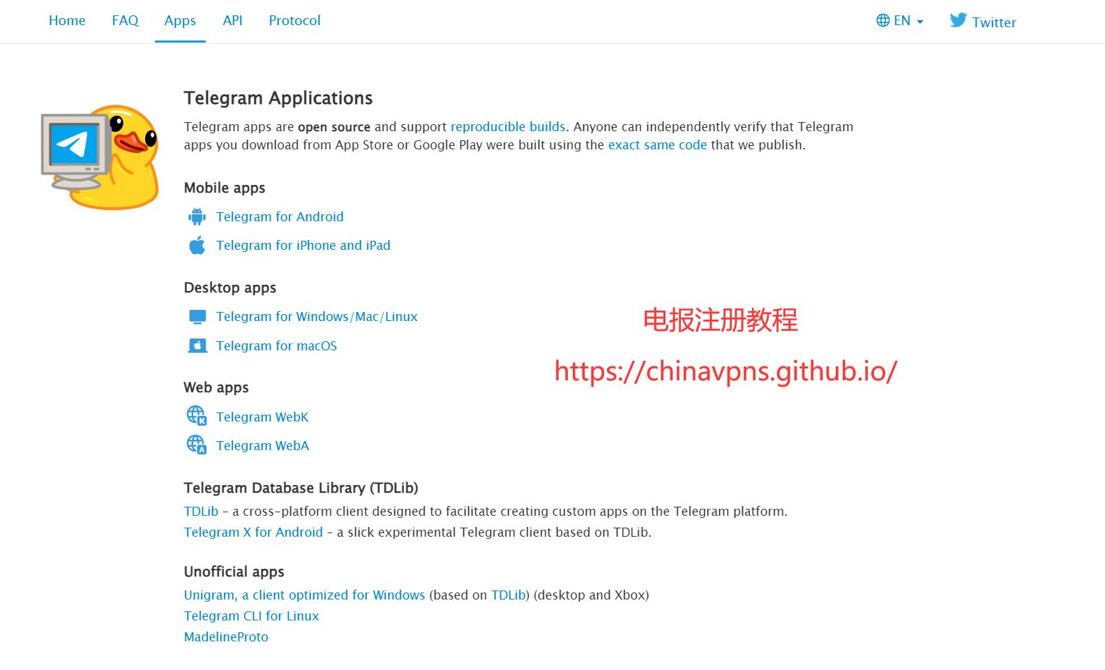Open Telegram for iPhone and iPad link

pos(303,246)
